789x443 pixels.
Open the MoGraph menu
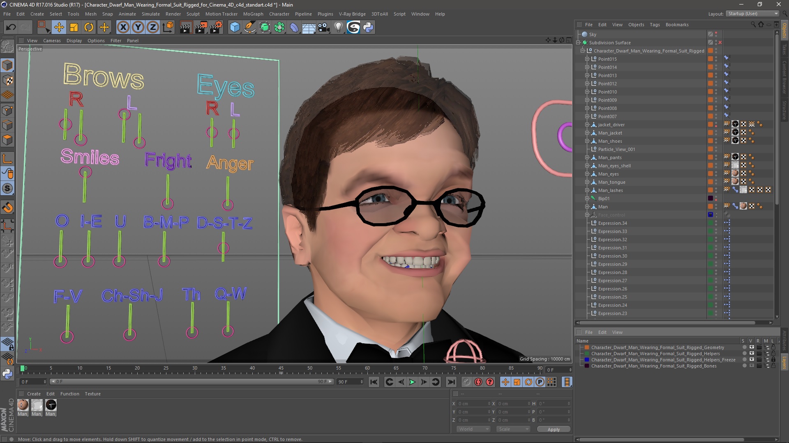click(x=253, y=14)
